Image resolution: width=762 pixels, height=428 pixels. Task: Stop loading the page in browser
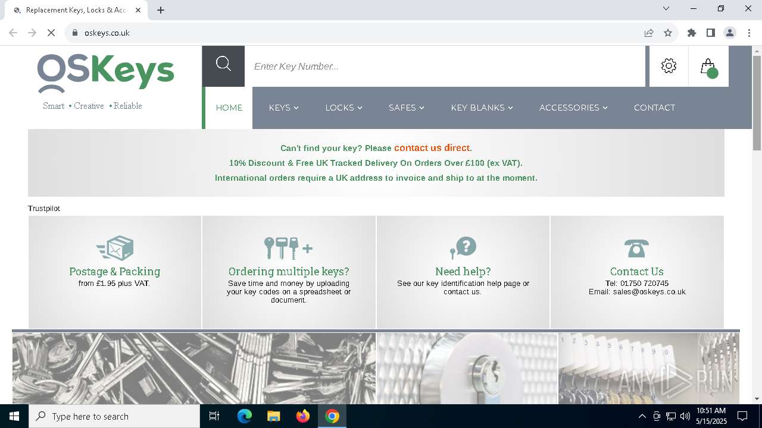tap(51, 33)
